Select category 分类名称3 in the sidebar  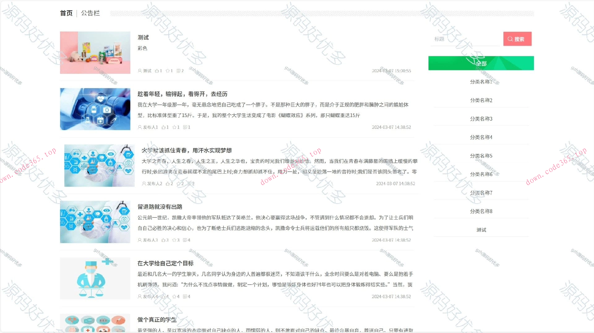click(x=481, y=118)
